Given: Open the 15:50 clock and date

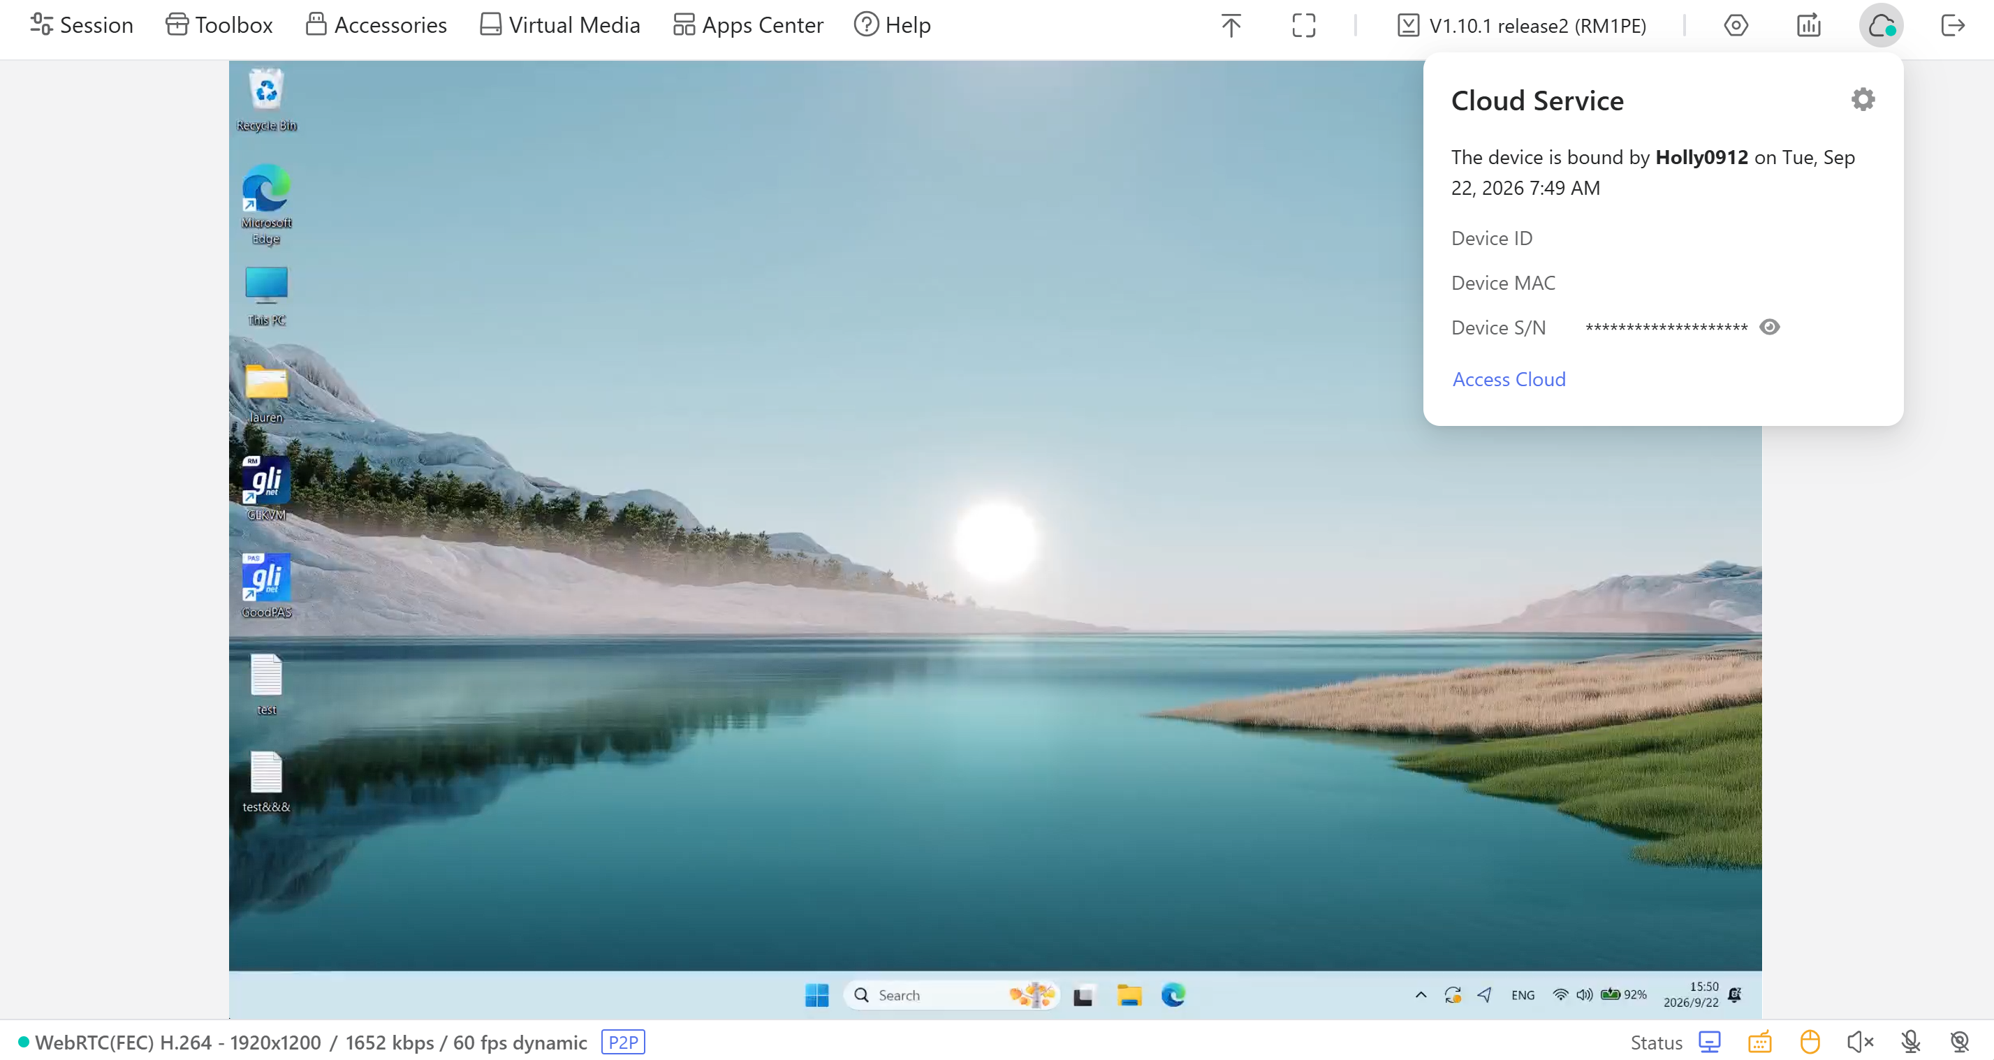Looking at the screenshot, I should (1691, 994).
